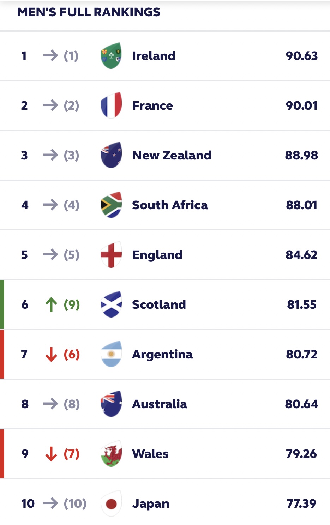Screen dimensions: 330x525
Task: Click Argentina's red downward movement arrow
Action: [x=52, y=354]
